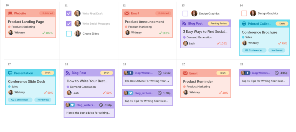Click the Pending Review status badge
The width and height of the screenshot is (296, 132).
[217, 24]
